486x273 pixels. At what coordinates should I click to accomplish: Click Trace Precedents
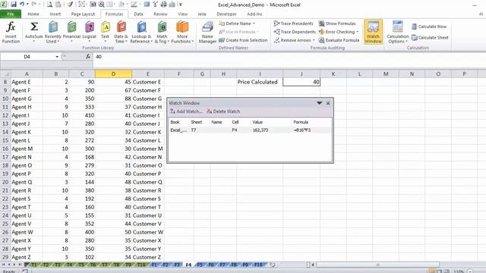click(x=294, y=24)
